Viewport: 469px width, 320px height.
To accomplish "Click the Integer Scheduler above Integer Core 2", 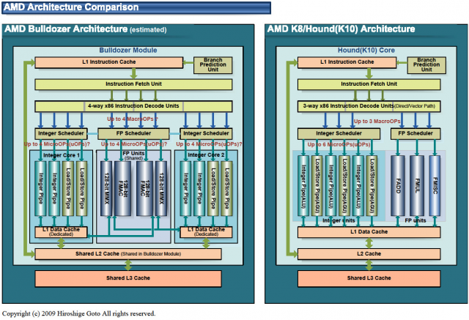I will pos(206,133).
